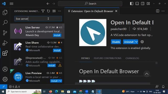Go forward with the right arrow
This screenshot has width=168, height=94.
54,4
